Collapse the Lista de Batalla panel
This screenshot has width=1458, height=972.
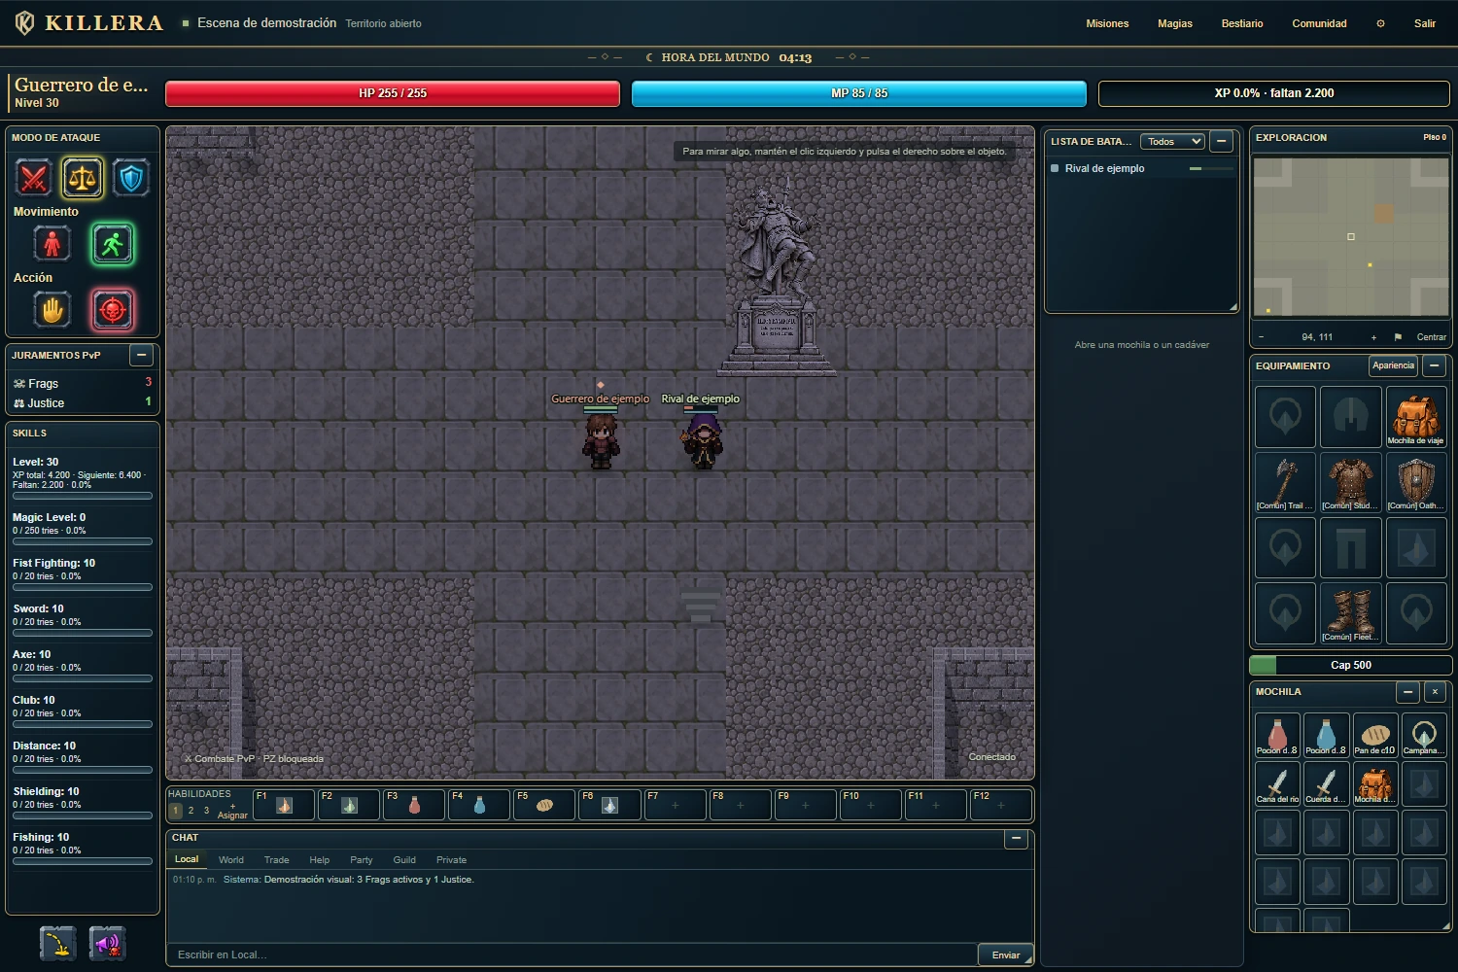[1222, 142]
